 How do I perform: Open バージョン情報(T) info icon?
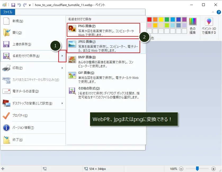(6, 128)
